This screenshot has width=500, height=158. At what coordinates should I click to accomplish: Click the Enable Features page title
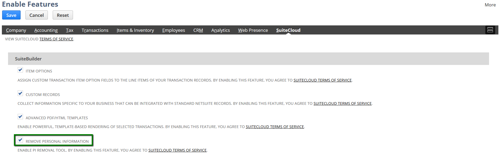point(30,4)
